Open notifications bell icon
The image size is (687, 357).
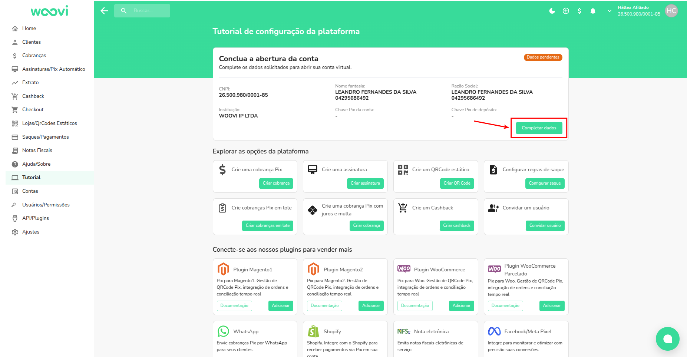click(593, 11)
